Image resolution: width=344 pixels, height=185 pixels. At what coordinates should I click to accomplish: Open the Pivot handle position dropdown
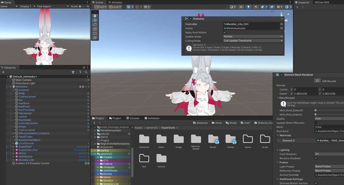(100, 7)
